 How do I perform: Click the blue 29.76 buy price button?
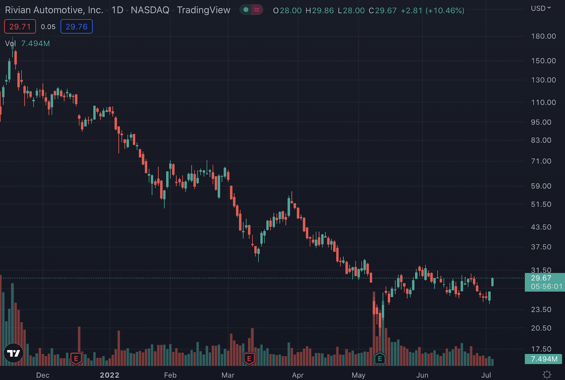(77, 26)
